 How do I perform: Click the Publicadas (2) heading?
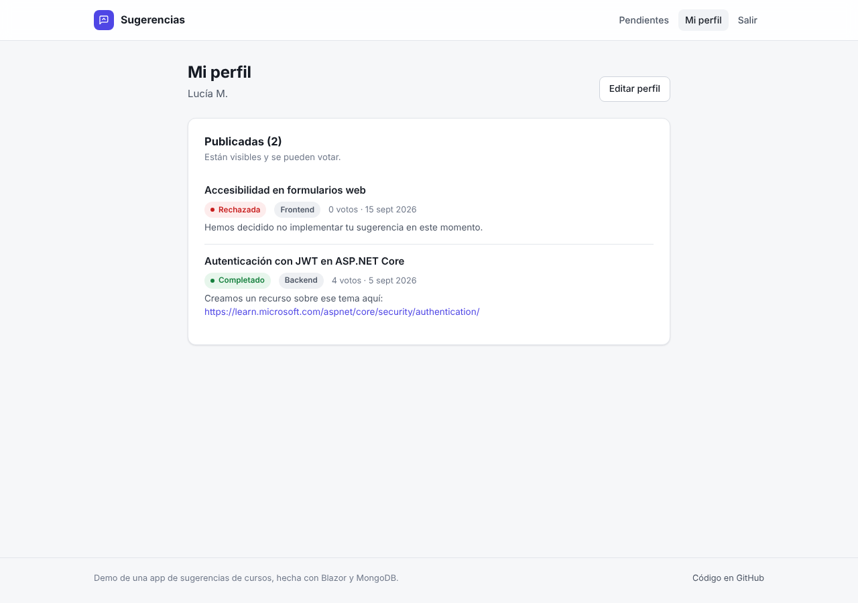click(x=243, y=141)
